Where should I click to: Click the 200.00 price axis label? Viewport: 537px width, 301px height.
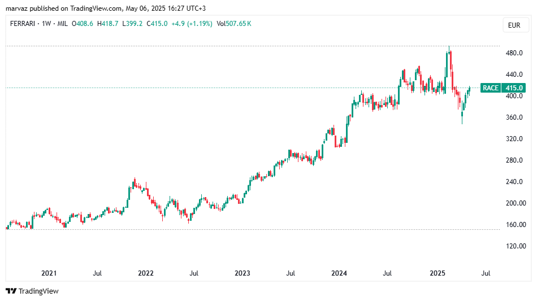pyautogui.click(x=516, y=203)
